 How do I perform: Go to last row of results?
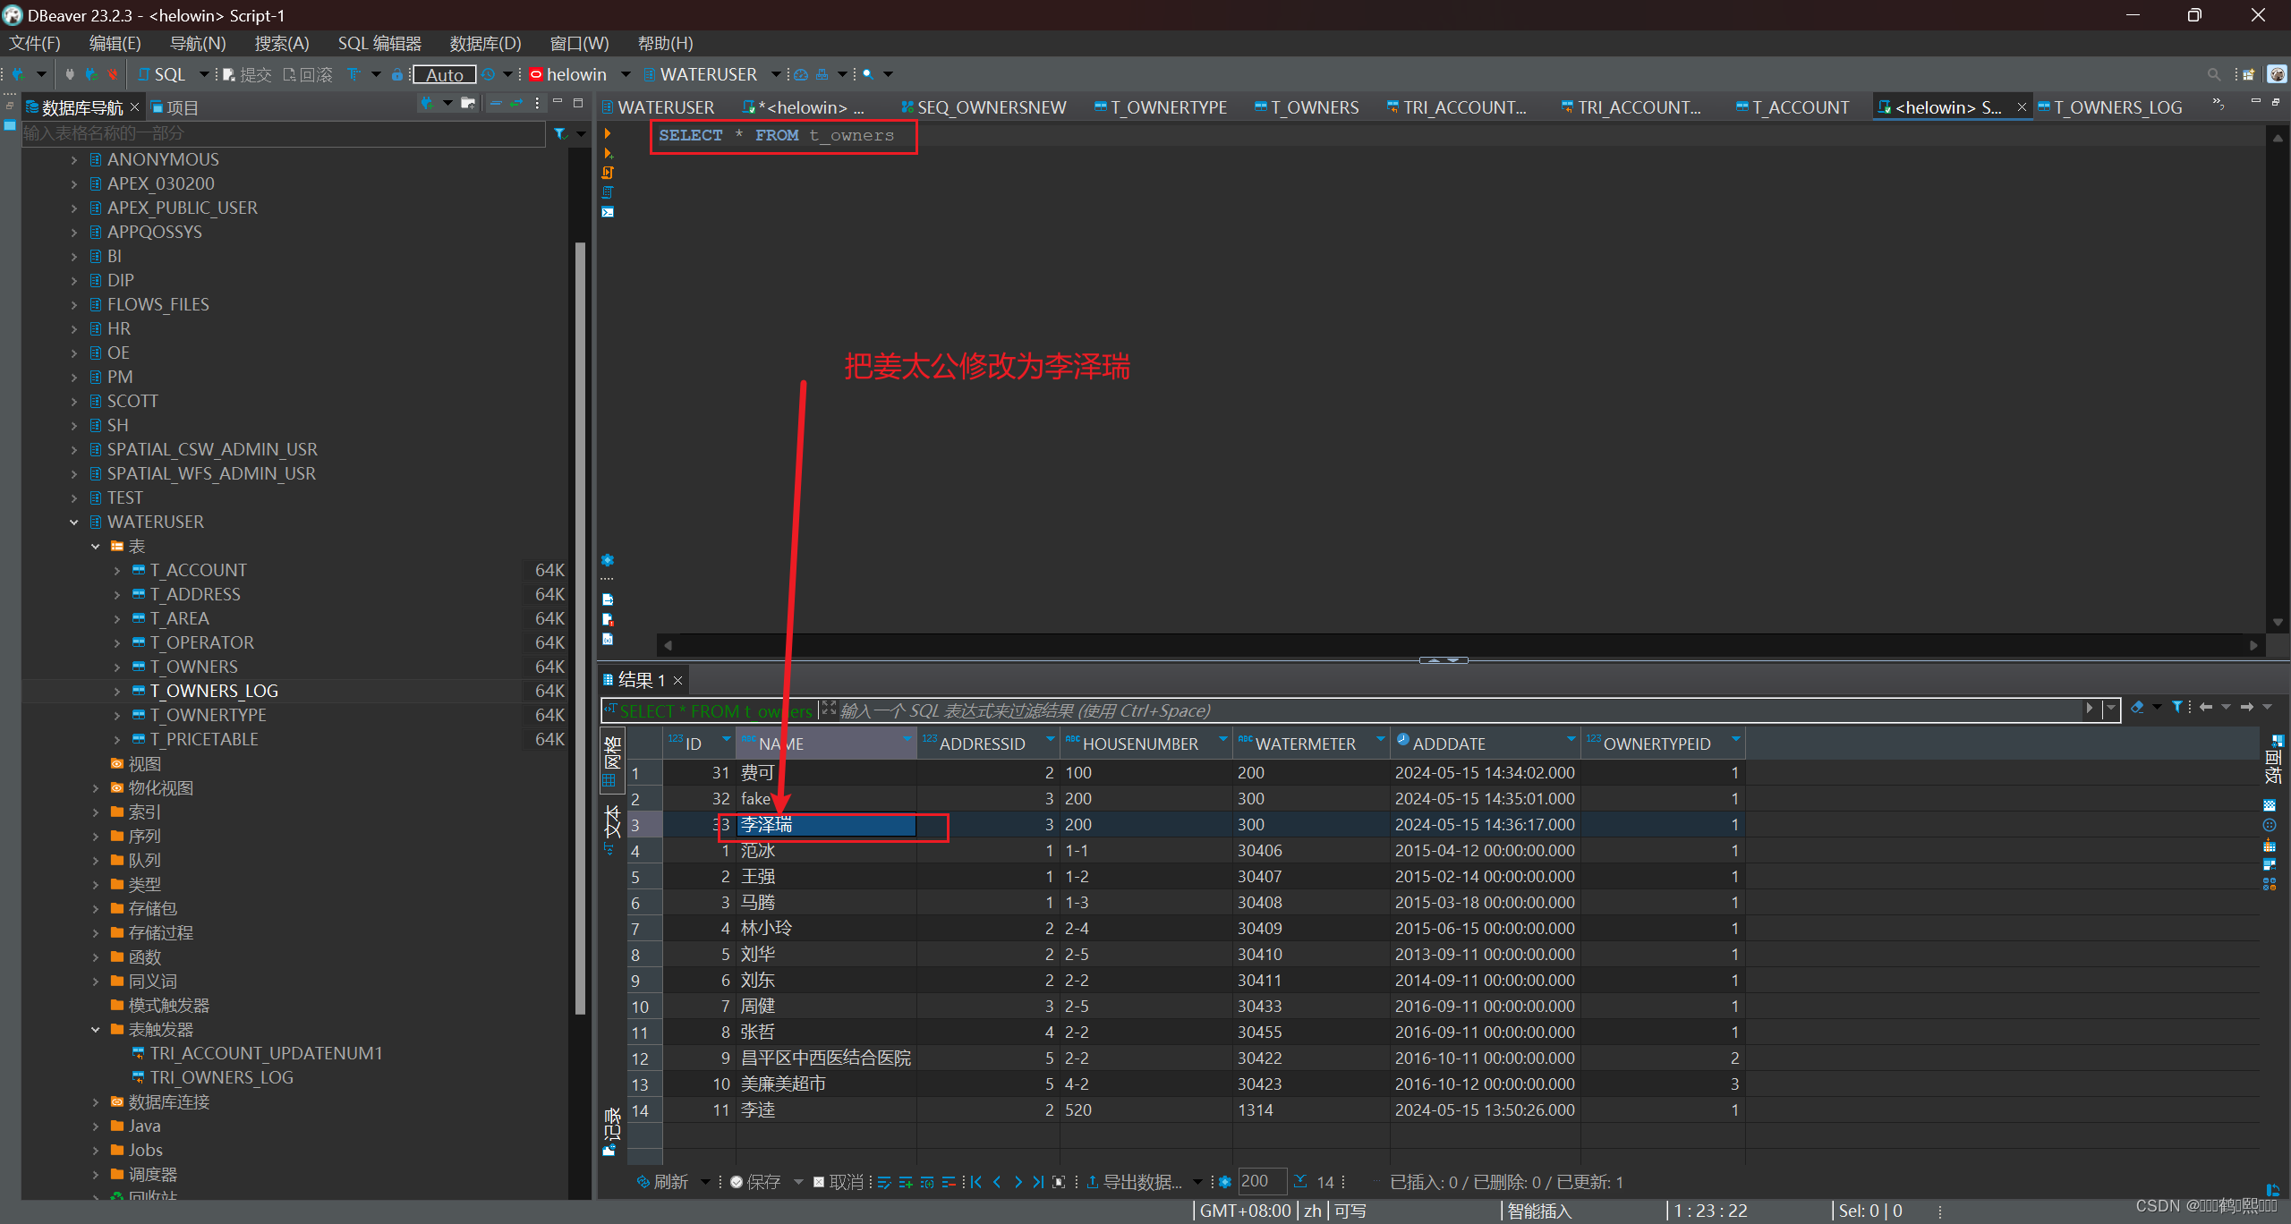coord(1038,1182)
